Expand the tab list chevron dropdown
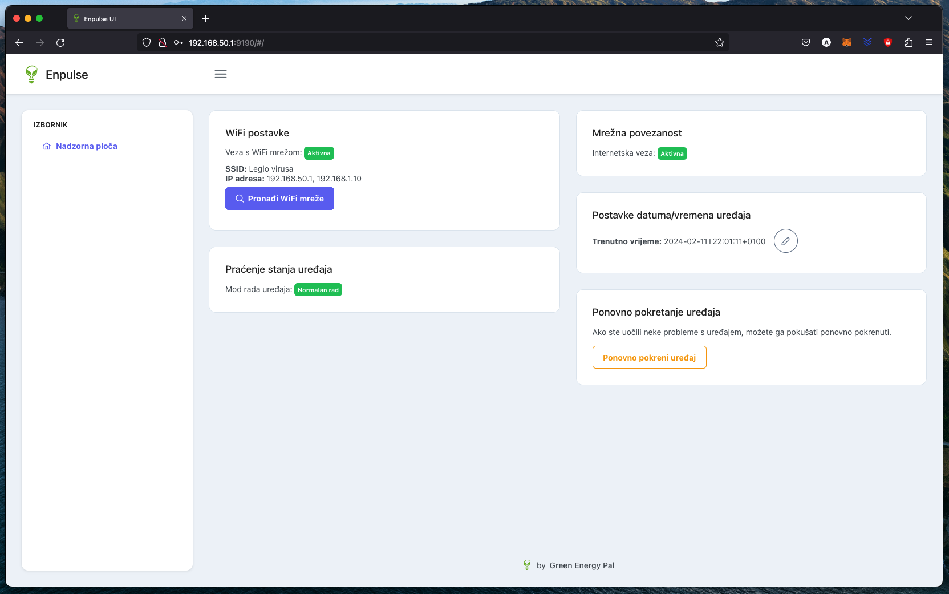949x594 pixels. click(x=909, y=18)
